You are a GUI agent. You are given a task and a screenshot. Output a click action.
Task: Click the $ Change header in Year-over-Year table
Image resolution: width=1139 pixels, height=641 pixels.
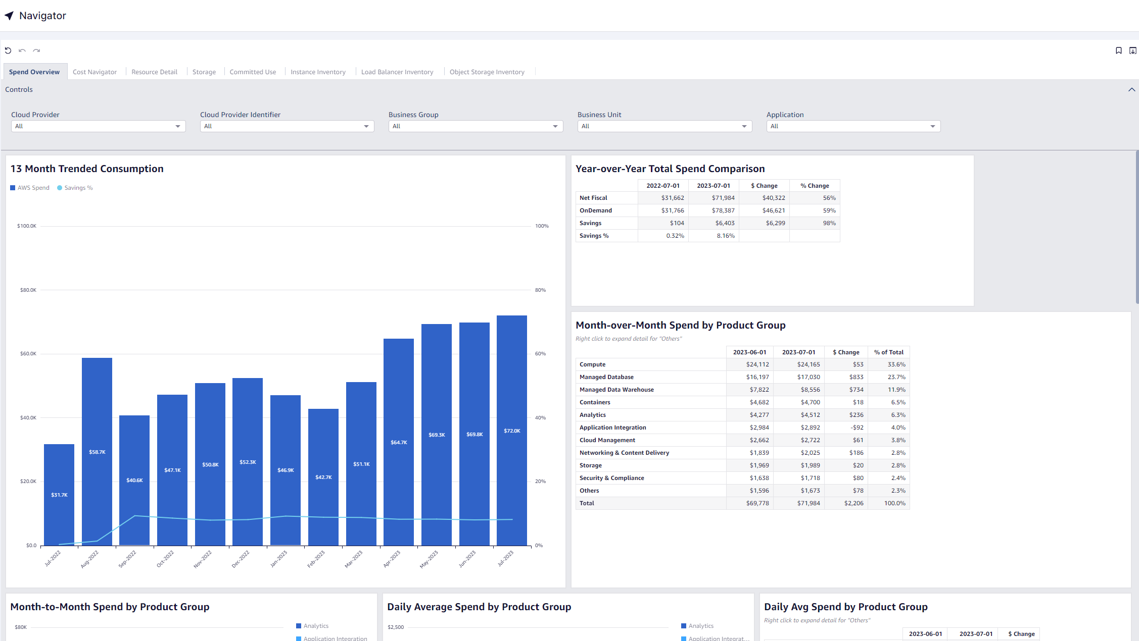tap(764, 186)
